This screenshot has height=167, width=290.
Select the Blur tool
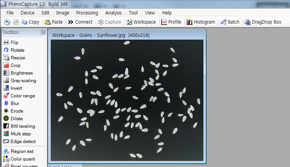(14, 103)
